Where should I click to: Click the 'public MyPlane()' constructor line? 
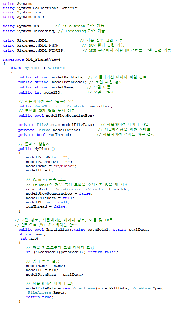[37, 149]
